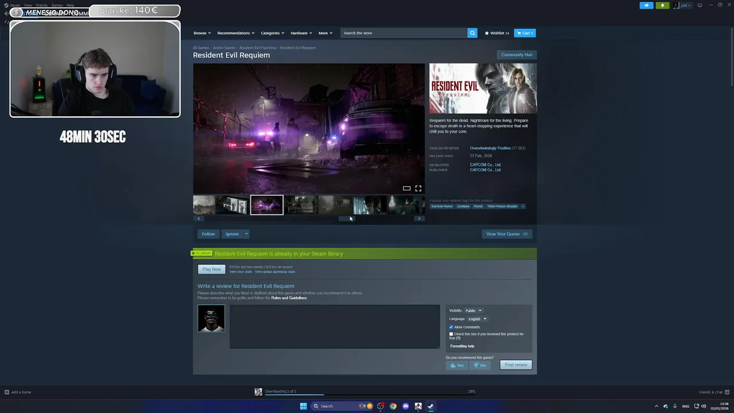This screenshot has width=734, height=413.
Task: Click the store search field
Action: pyautogui.click(x=404, y=33)
